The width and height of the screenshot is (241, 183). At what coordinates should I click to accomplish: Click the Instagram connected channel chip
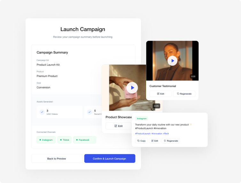46,140
